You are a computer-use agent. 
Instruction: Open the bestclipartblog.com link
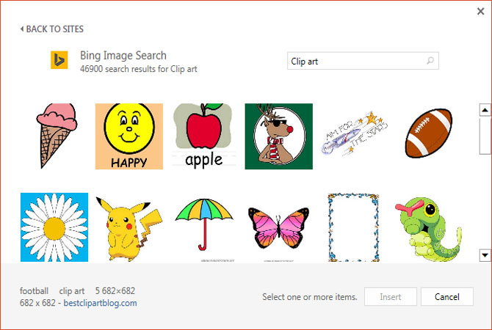click(100, 303)
